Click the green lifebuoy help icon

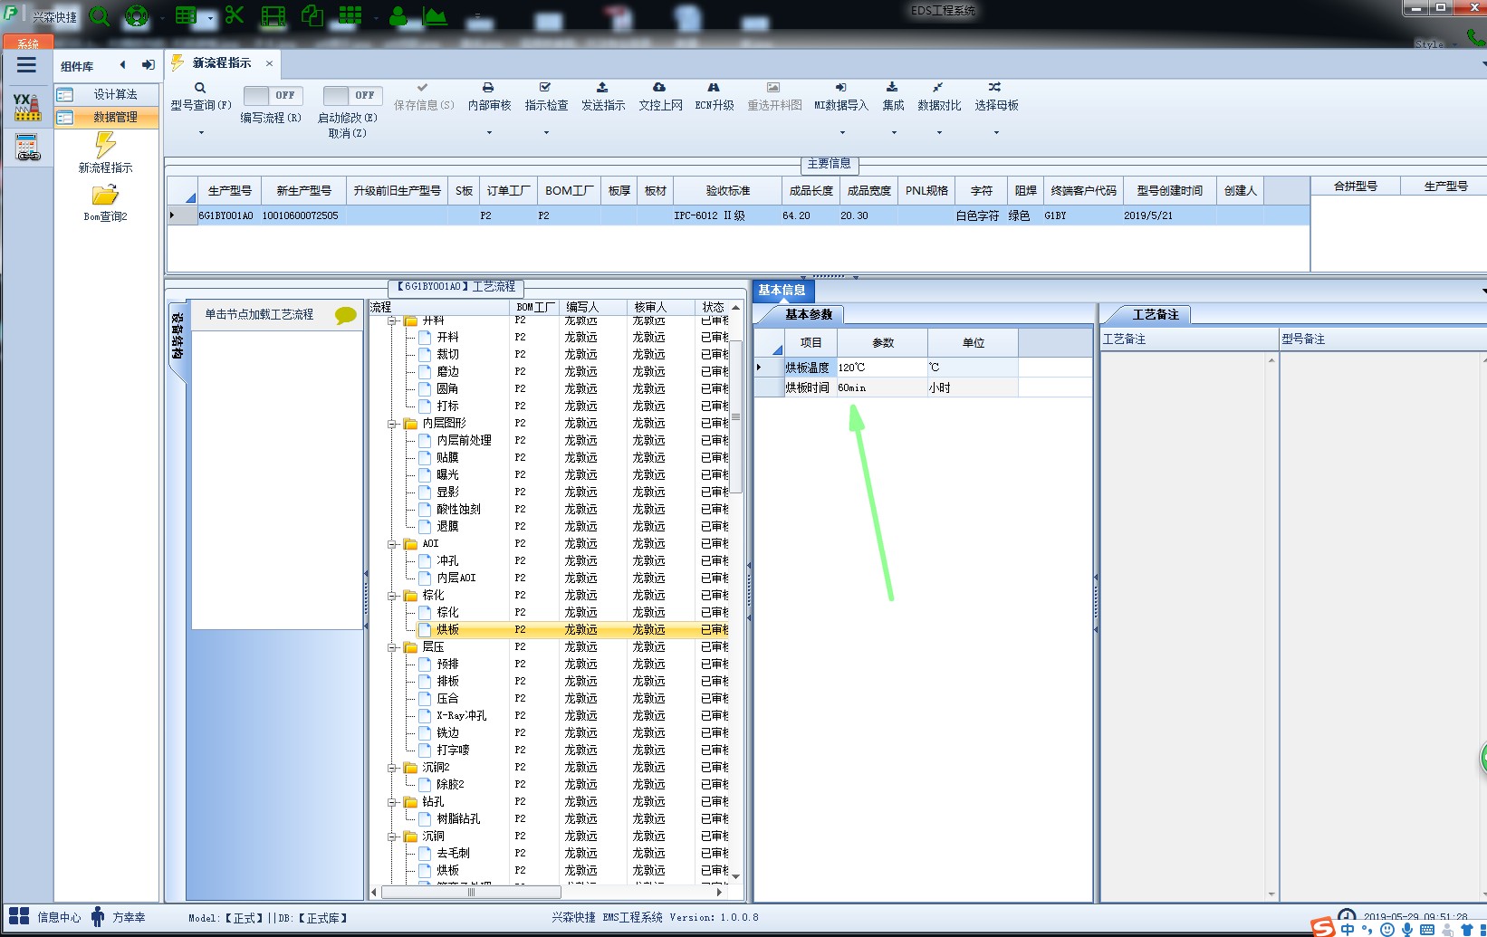click(136, 16)
